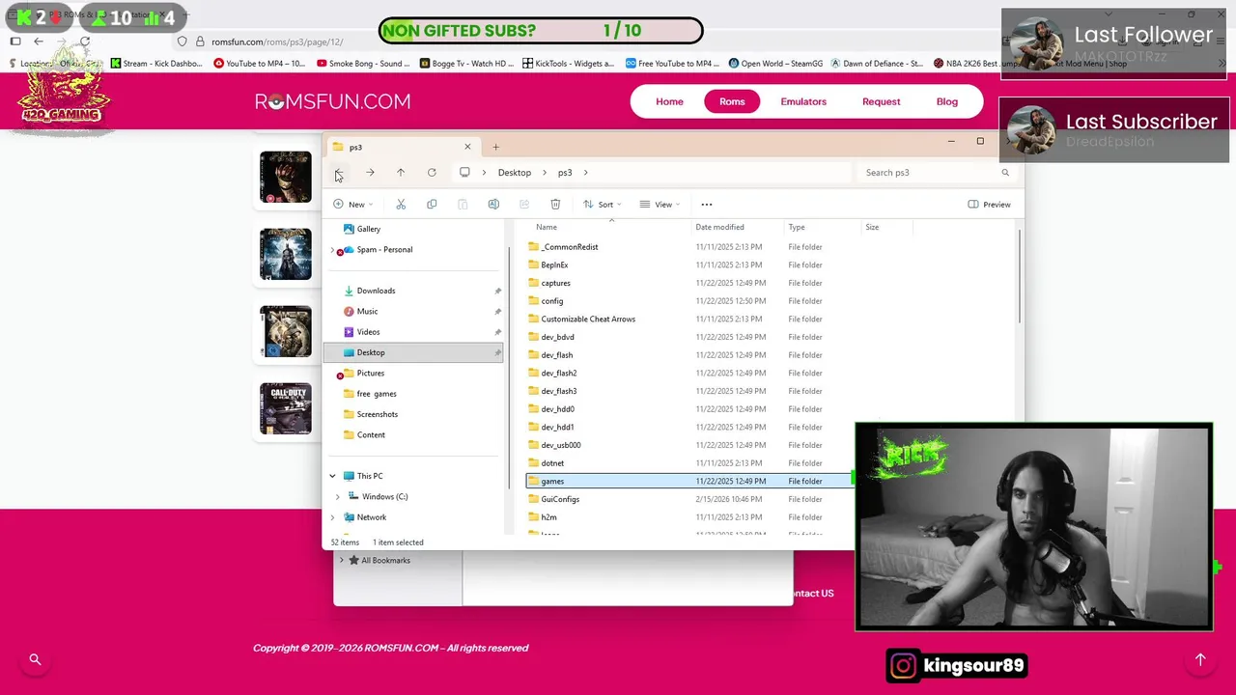Add a new File Explorer tab
1236x695 pixels.
pos(495,147)
